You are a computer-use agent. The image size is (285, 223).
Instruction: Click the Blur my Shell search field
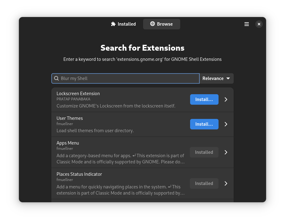(125, 78)
